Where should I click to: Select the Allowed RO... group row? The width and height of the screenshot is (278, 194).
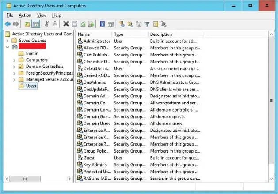tap(139, 48)
